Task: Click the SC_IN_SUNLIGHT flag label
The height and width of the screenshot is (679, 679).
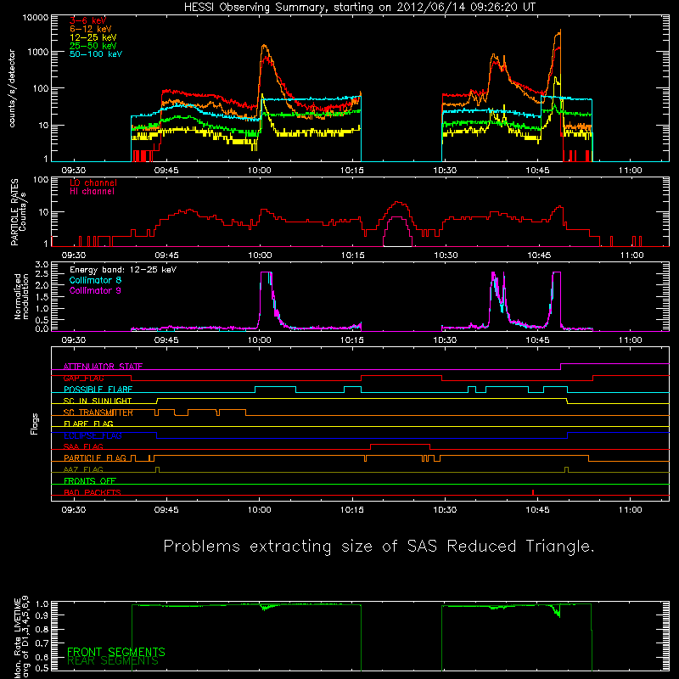Action: (98, 401)
